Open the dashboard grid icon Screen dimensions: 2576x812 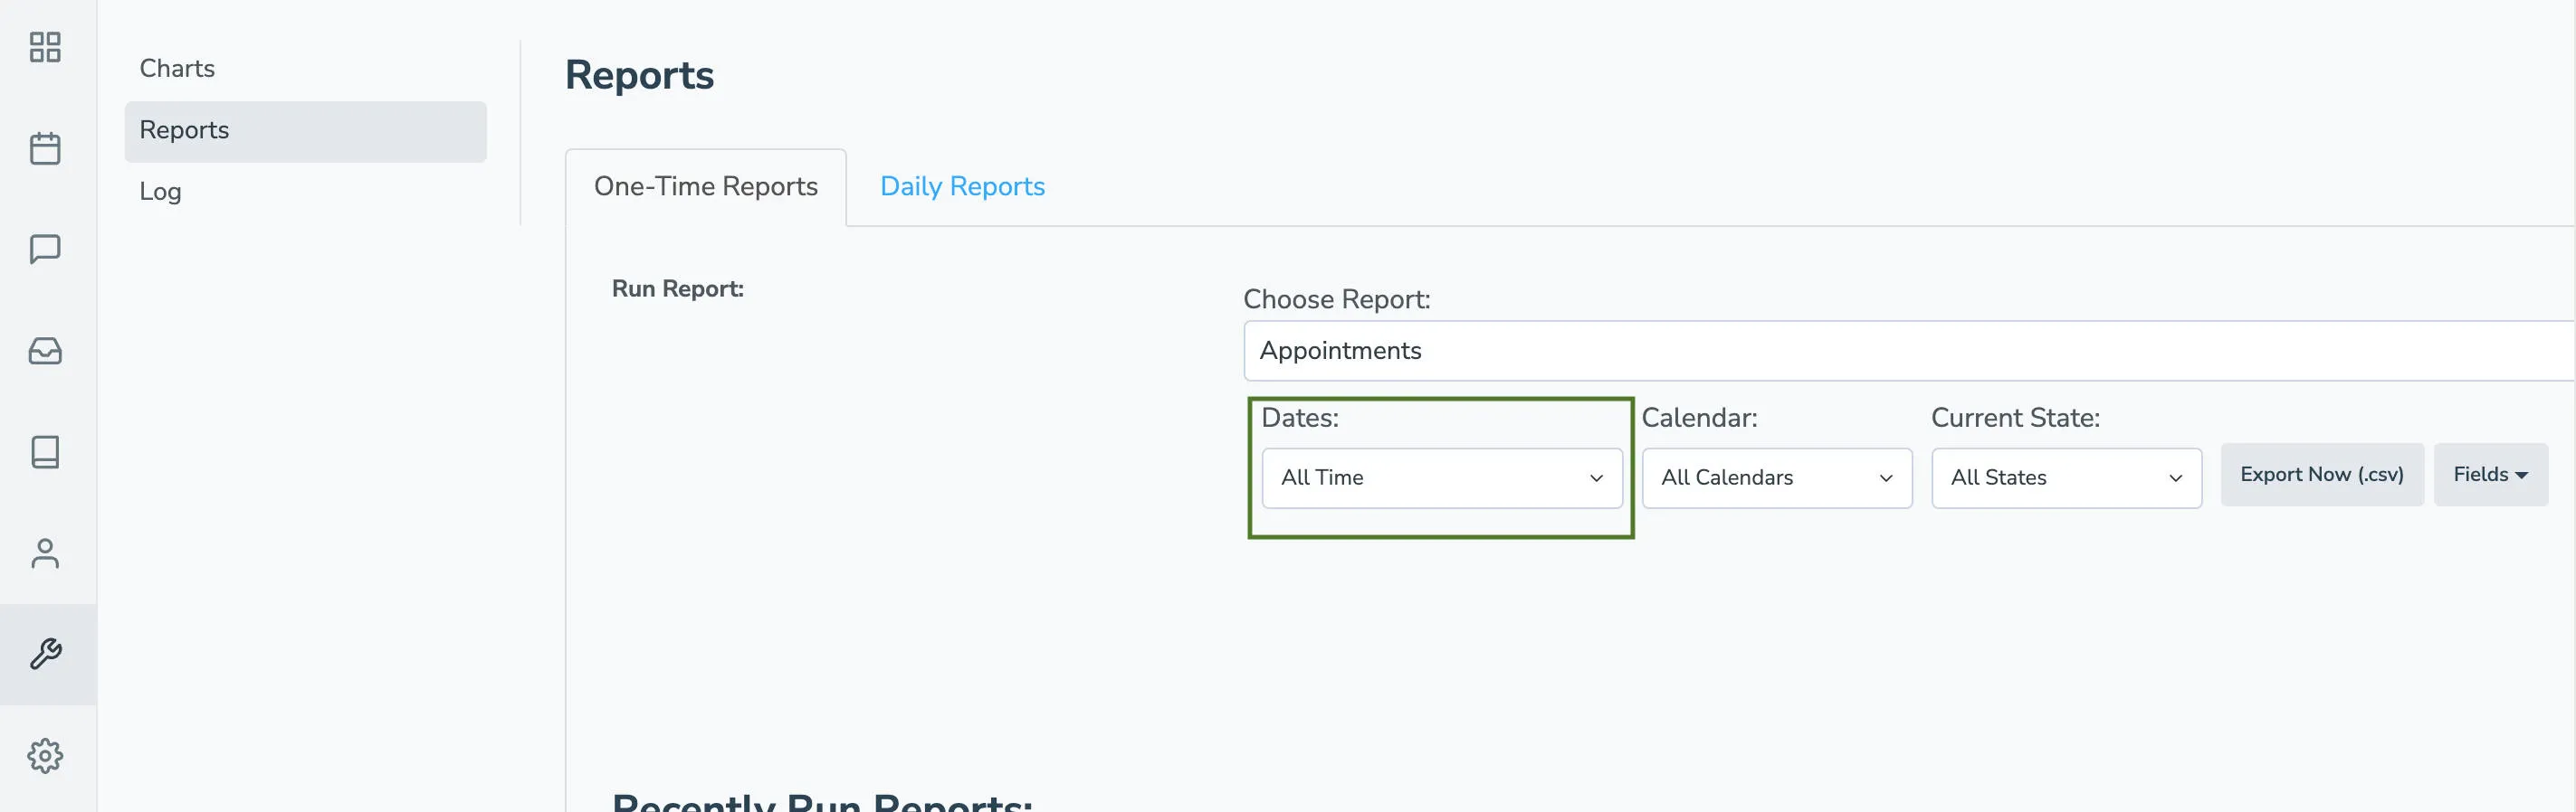click(x=44, y=47)
